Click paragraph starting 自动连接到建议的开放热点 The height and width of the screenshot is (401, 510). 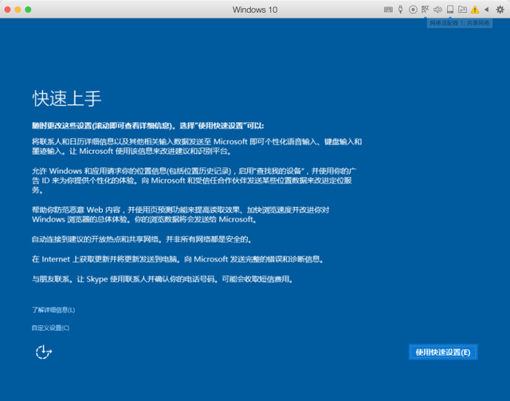[x=142, y=239]
